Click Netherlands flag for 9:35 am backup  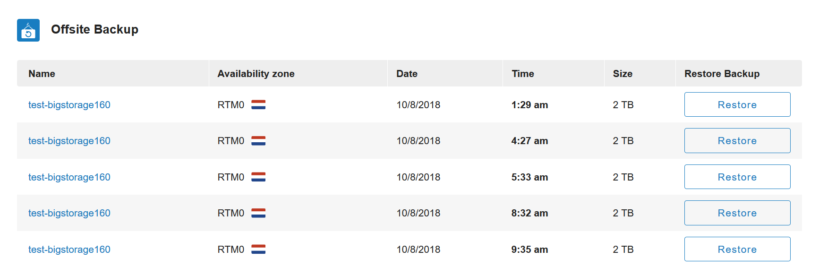(x=258, y=250)
